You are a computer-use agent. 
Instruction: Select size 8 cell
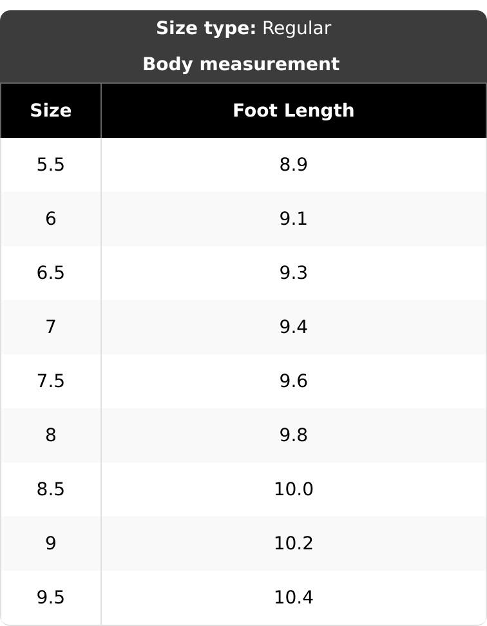[x=51, y=435]
